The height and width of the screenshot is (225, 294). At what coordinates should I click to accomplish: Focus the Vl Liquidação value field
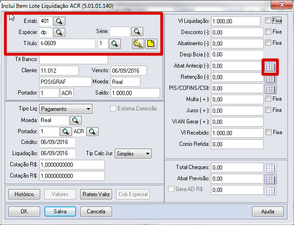pyautogui.click(x=236, y=21)
